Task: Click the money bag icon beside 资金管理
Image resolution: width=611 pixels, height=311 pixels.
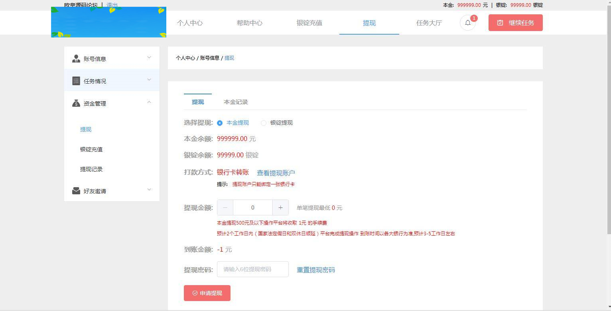Action: pos(76,103)
